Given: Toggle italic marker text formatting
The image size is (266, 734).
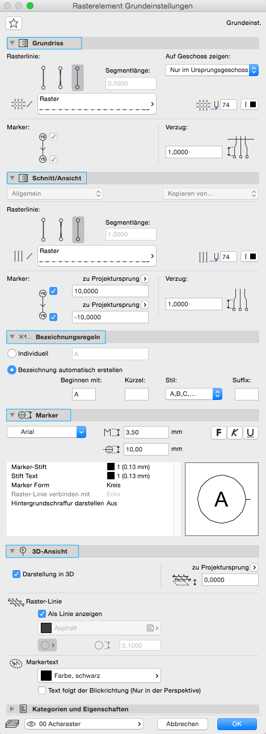Looking at the screenshot, I should click(x=235, y=433).
